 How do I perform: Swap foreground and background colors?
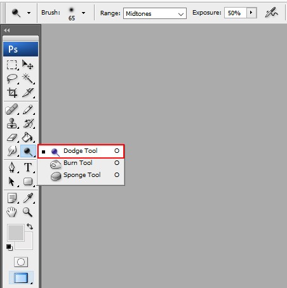pos(30,226)
